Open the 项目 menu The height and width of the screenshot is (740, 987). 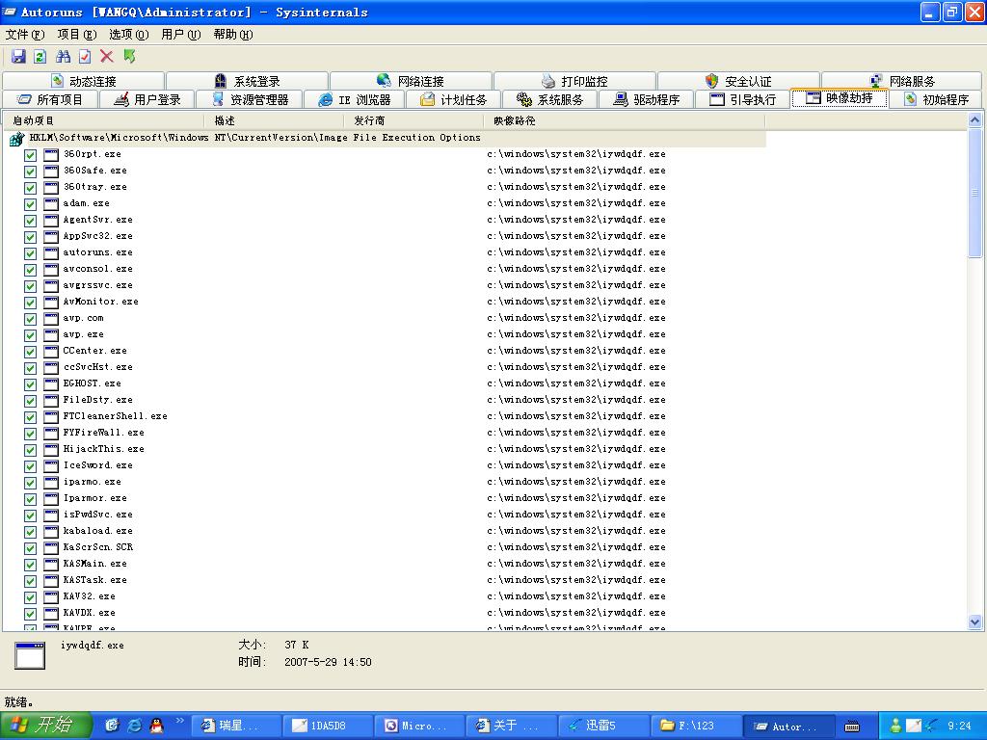(77, 34)
